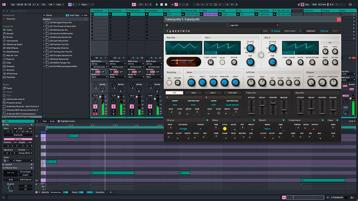The height and width of the screenshot is (201, 358).
Task: Click the Hype HIGH knob
Action: point(333,128)
